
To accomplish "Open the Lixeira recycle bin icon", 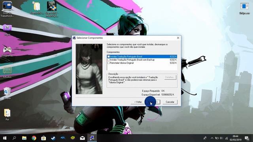I will pyautogui.click(x=7, y=93).
